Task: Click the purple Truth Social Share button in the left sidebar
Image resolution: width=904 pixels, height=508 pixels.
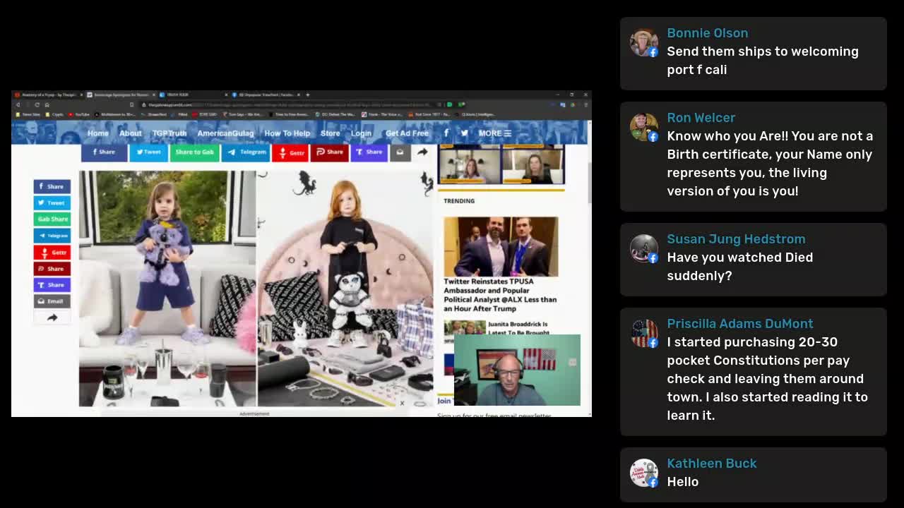Action: point(52,284)
